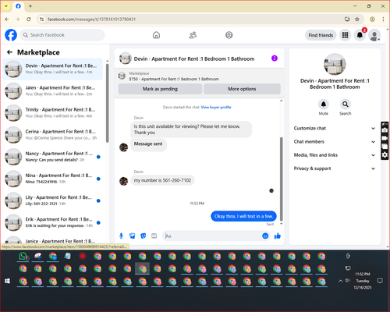The height and width of the screenshot is (312, 390).
Task: Open the Windows notification center icon
Action: (x=380, y=281)
